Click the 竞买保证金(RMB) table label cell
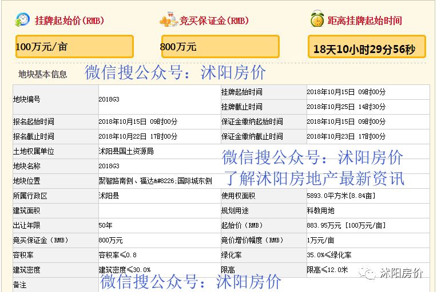 tap(55, 240)
